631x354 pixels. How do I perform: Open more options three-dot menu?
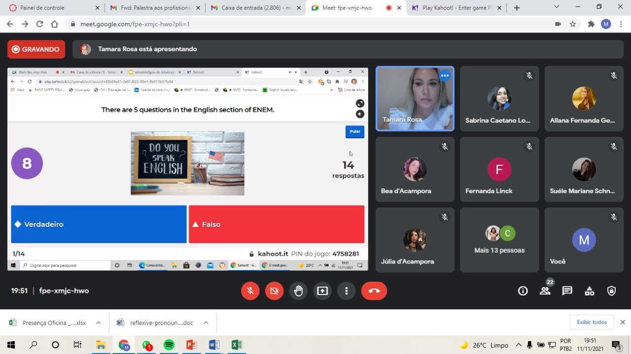tap(347, 291)
